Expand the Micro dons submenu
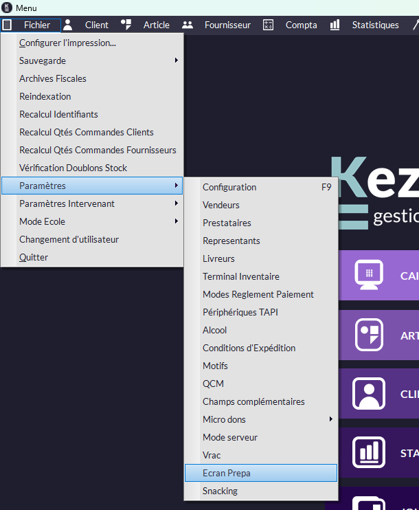Viewport: 419px width, 510px height. tap(261, 419)
